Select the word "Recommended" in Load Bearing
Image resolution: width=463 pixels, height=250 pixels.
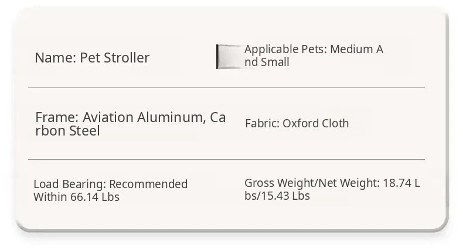148,184
